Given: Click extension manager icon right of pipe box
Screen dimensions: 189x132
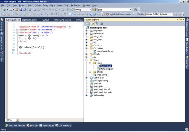Looking at the screenshot, I should click(x=136, y=10).
